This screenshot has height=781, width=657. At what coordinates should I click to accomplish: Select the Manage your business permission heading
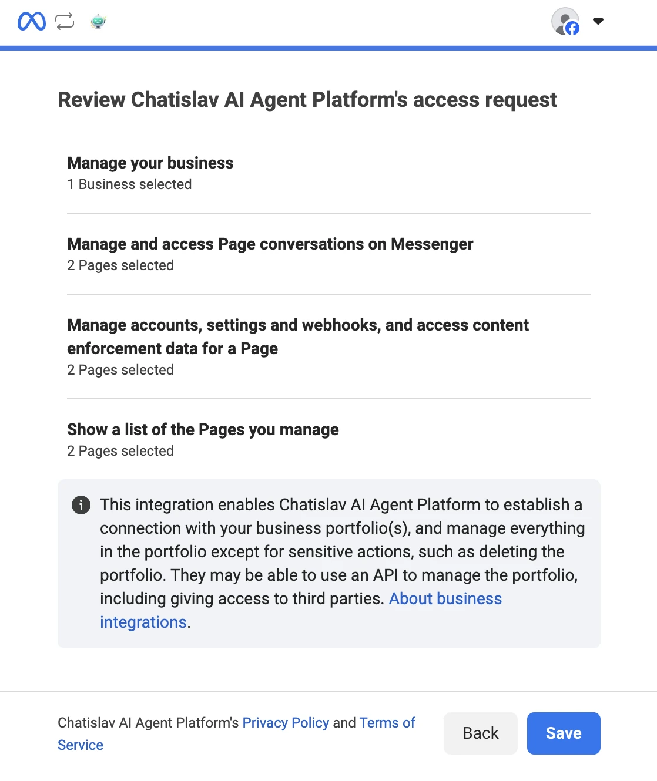pyautogui.click(x=150, y=163)
